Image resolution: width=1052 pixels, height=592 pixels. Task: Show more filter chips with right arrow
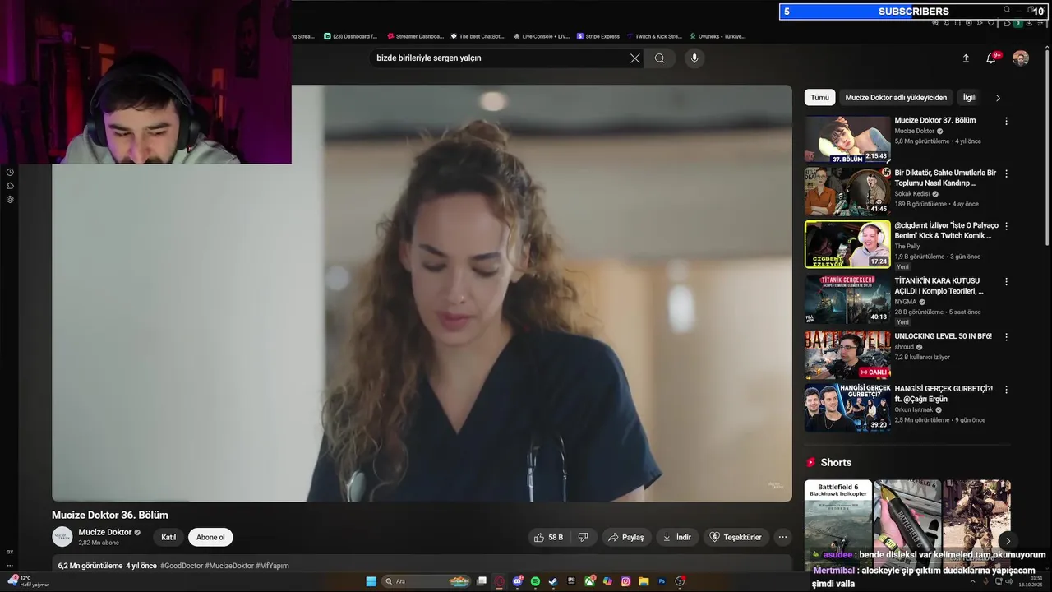(x=998, y=98)
